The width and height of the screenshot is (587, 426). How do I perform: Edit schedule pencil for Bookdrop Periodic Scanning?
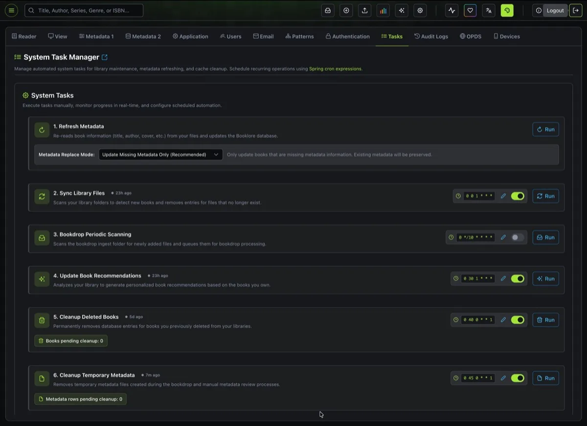click(x=503, y=237)
